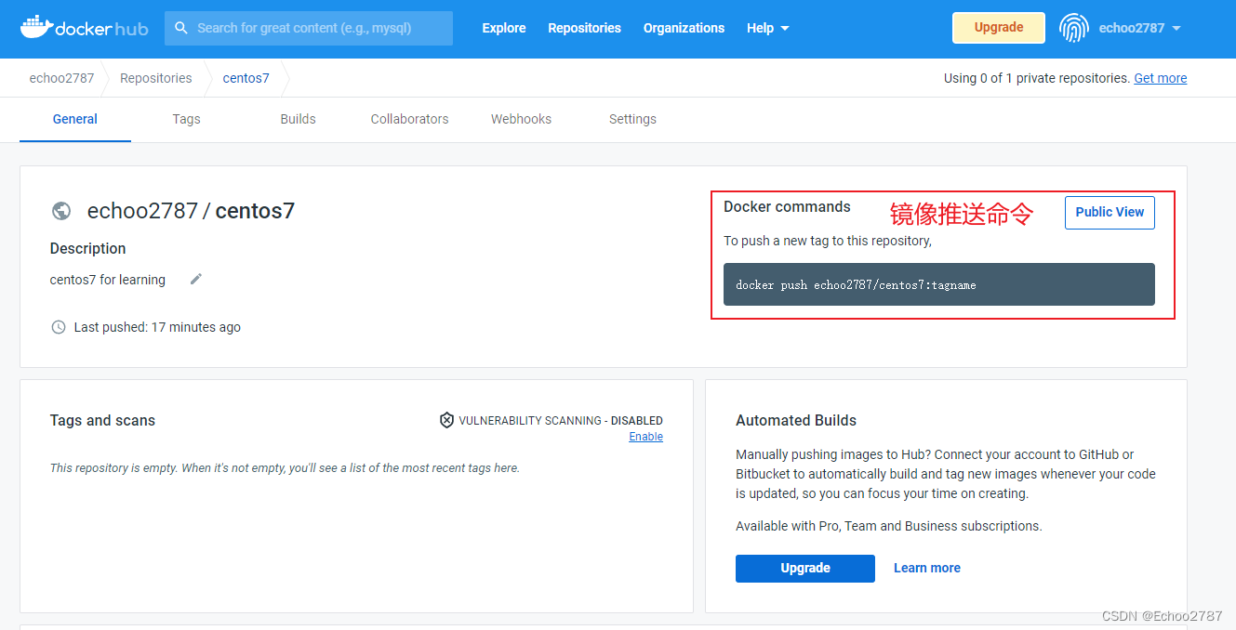Click the 'Description' heading

tap(87, 248)
